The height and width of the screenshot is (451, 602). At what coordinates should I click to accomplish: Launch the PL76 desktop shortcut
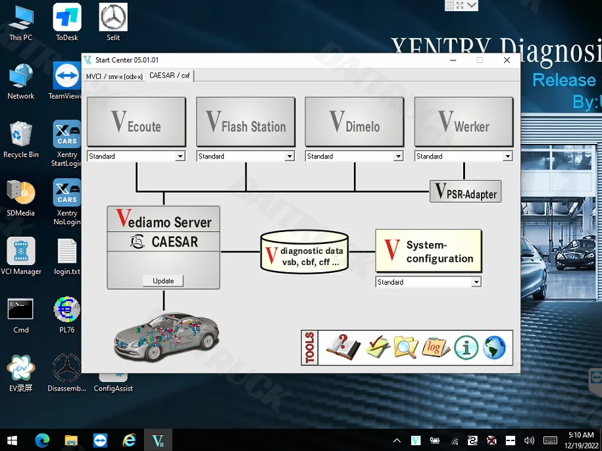click(67, 314)
